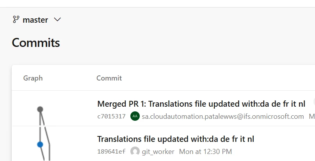Image resolution: width=315 pixels, height=161 pixels.
Task: Click the 'Mon at 12:30 PM' timestamp
Action: (205, 151)
